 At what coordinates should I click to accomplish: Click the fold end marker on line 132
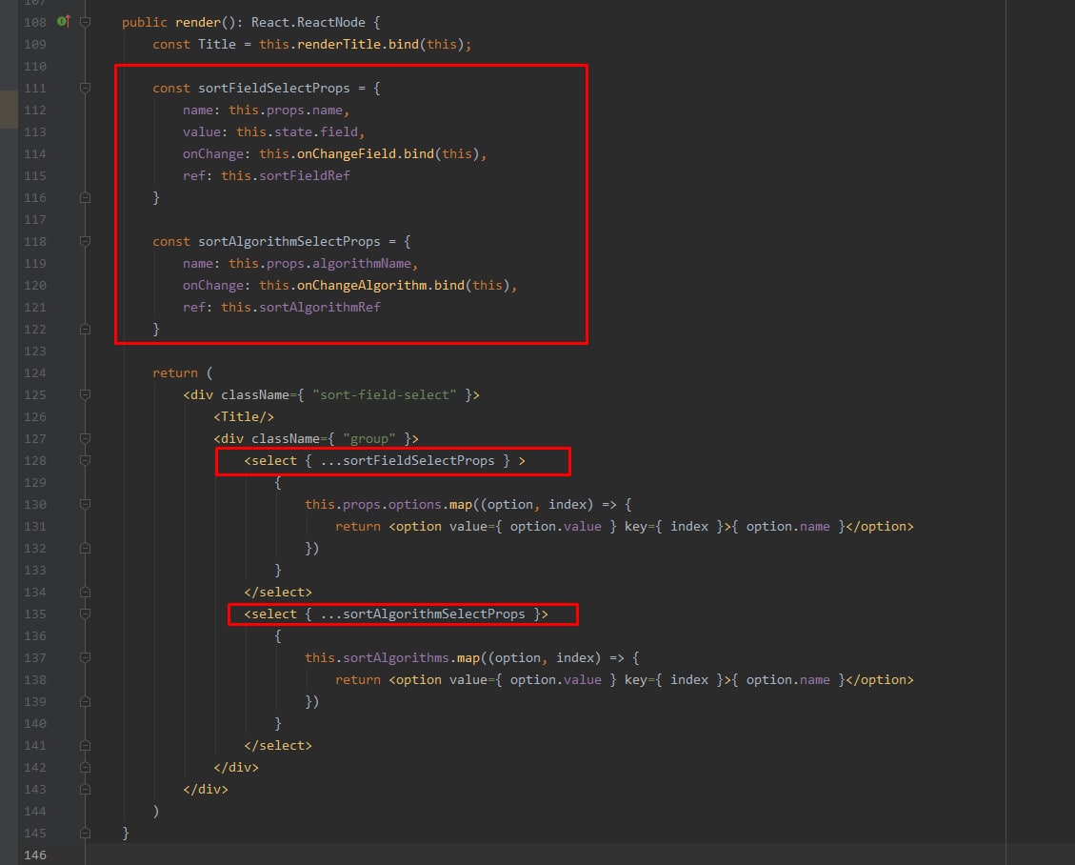pos(85,548)
